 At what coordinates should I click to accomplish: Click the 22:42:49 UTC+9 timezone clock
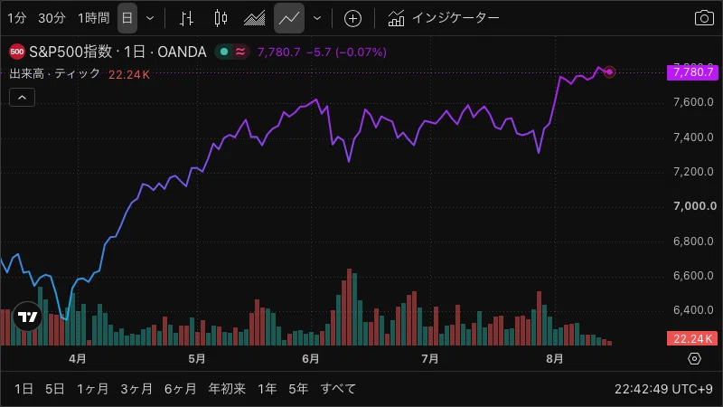(663, 389)
